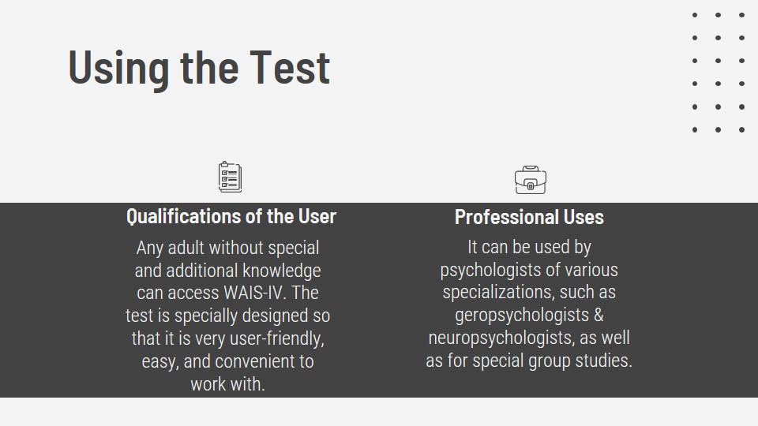
Task: Select the "Qualifications of the User" heading
Action: (x=231, y=216)
